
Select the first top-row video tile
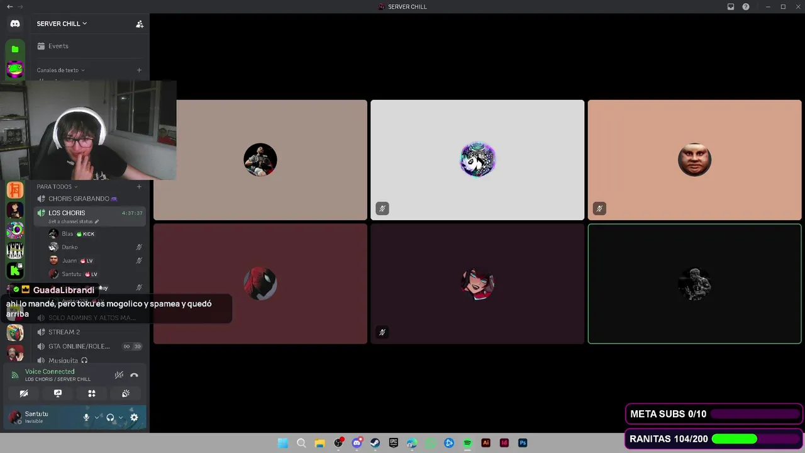point(260,160)
